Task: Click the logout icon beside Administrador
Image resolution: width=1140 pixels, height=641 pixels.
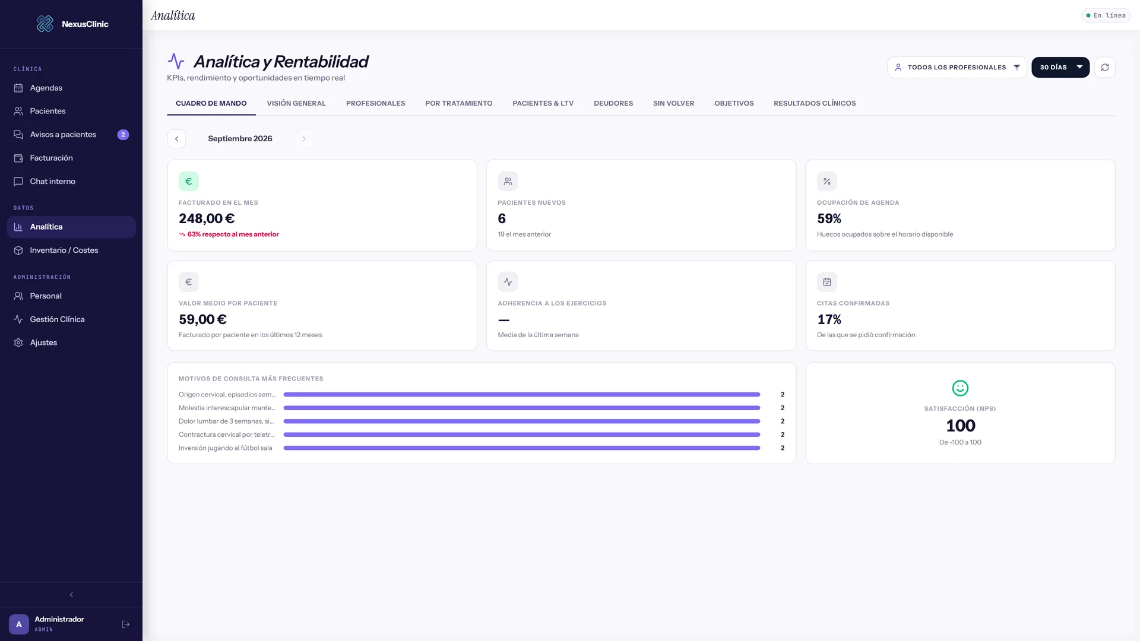Action: [x=126, y=624]
